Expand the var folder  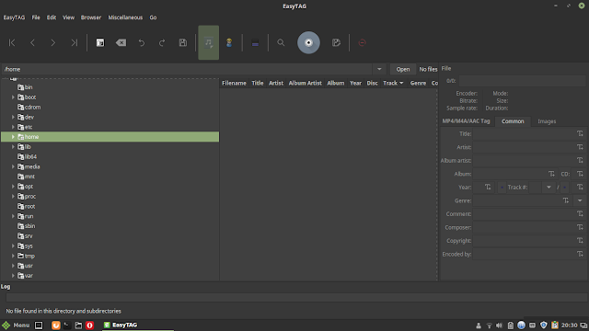(13, 276)
